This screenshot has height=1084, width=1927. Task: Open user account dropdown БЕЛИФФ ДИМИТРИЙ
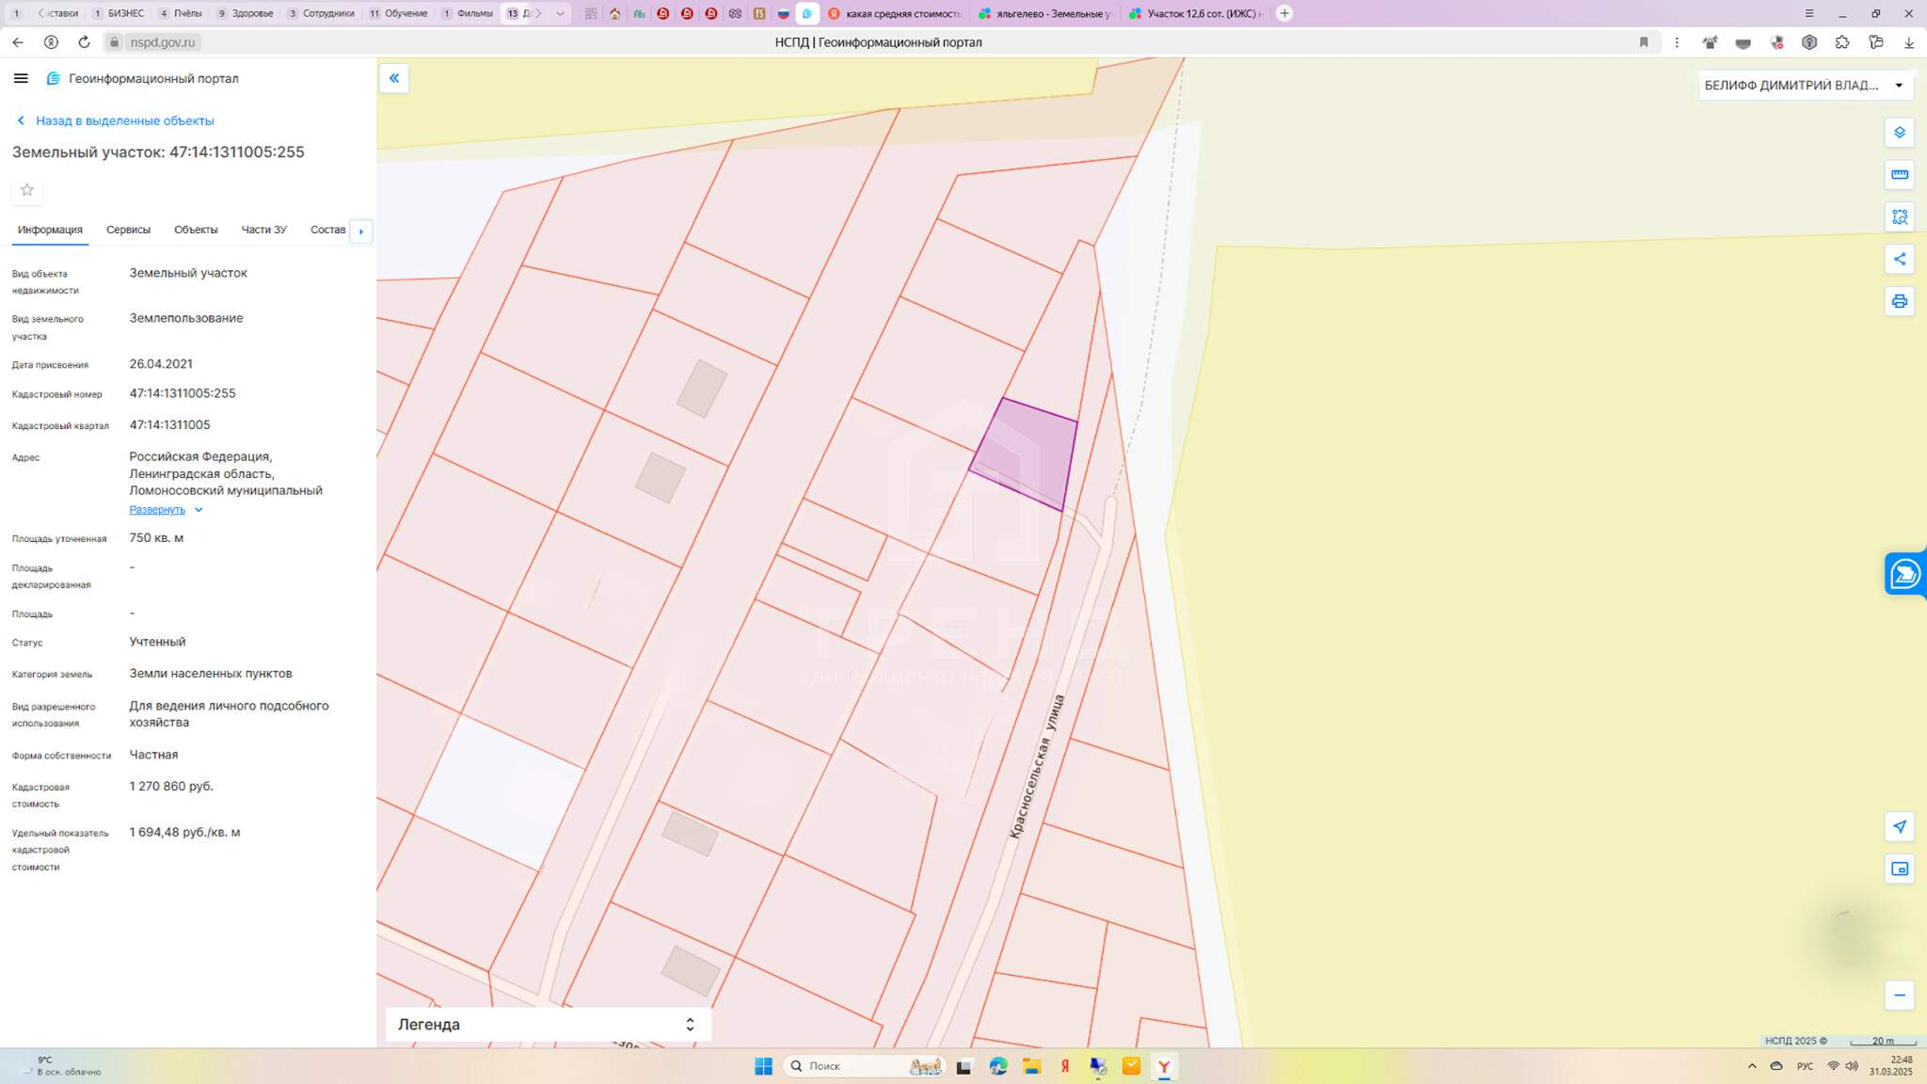coord(1804,86)
